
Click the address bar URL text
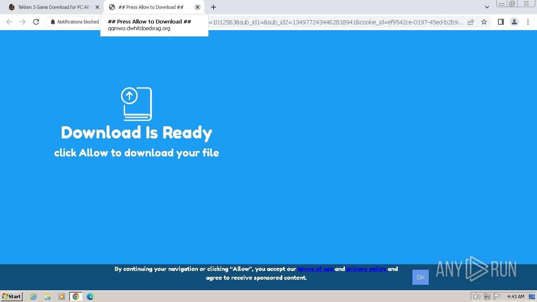(336, 22)
